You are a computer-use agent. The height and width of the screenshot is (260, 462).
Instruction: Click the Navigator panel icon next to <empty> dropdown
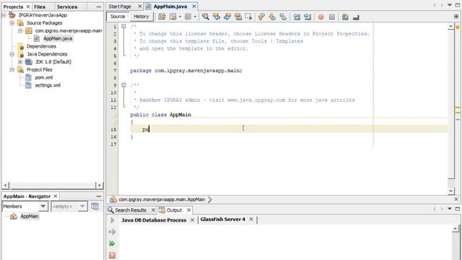point(95,206)
